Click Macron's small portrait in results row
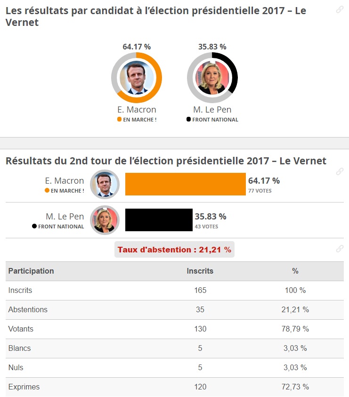Screen dimensions: 349x397 [105, 184]
